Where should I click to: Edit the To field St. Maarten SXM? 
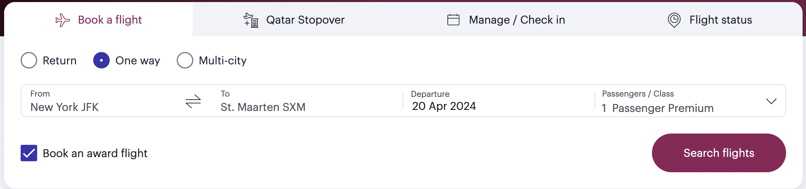click(263, 107)
